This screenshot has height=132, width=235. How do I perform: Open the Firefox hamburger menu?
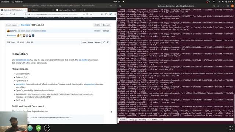(x=115, y=14)
